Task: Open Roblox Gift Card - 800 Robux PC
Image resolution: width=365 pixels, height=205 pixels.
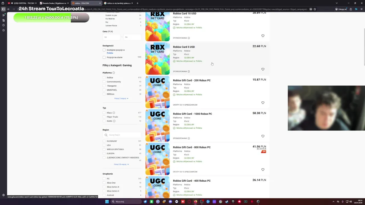Action: [192, 147]
